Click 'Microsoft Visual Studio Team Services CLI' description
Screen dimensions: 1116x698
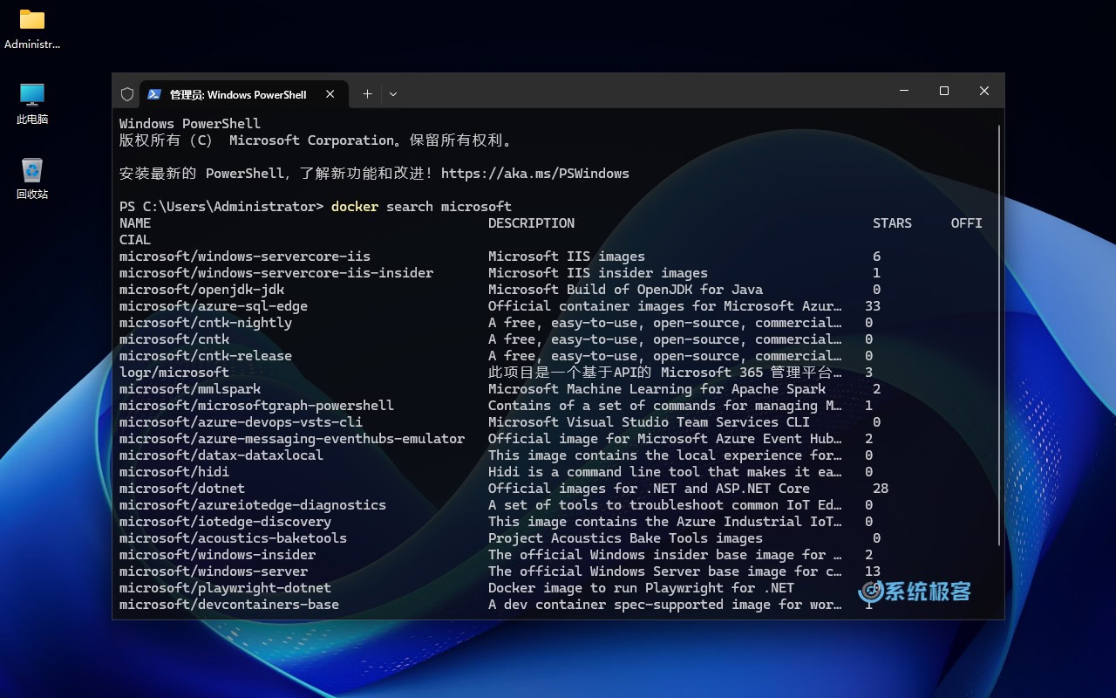point(649,422)
